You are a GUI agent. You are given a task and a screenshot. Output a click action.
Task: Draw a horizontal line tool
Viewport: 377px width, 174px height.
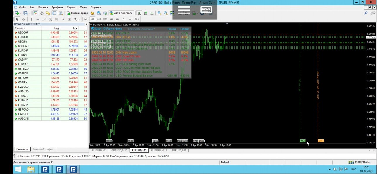tap(38, 19)
